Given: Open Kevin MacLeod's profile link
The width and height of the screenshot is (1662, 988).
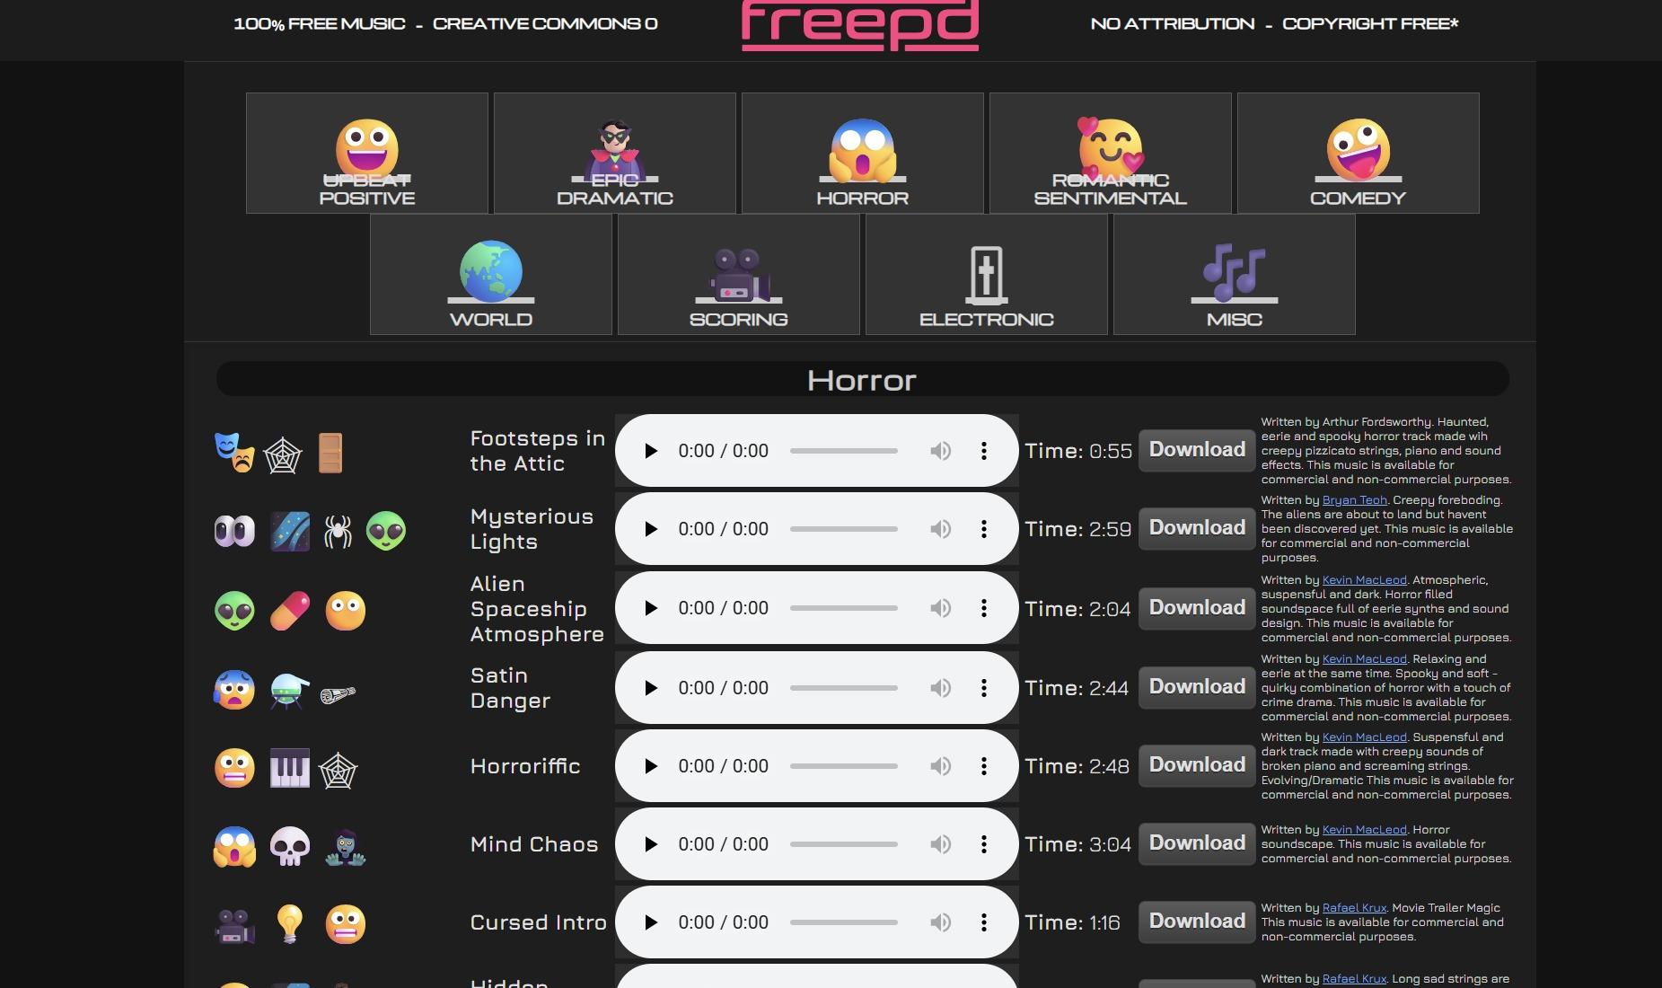Looking at the screenshot, I should click(x=1363, y=580).
